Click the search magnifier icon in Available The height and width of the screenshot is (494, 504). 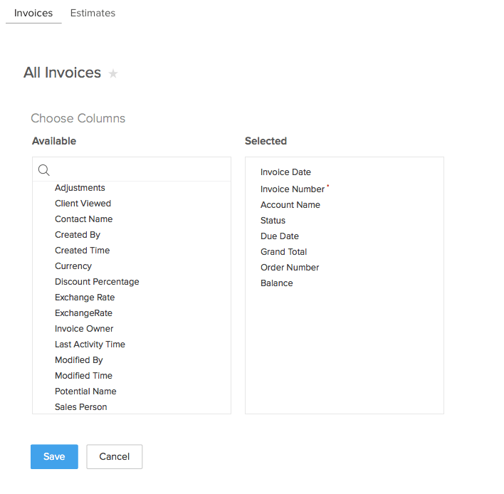coord(43,169)
